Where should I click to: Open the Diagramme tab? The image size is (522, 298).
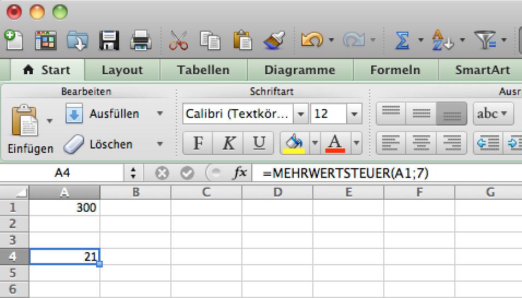(300, 70)
